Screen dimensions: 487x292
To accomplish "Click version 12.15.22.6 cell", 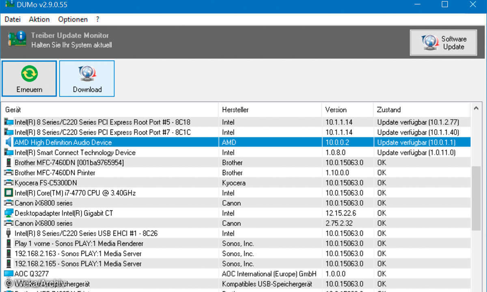I will (x=340, y=213).
